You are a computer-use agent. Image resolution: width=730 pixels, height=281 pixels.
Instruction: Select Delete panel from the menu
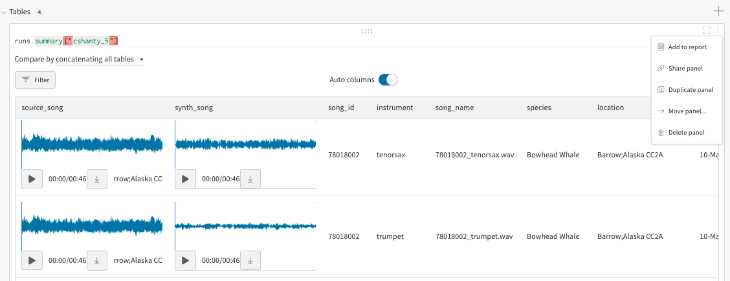point(685,133)
